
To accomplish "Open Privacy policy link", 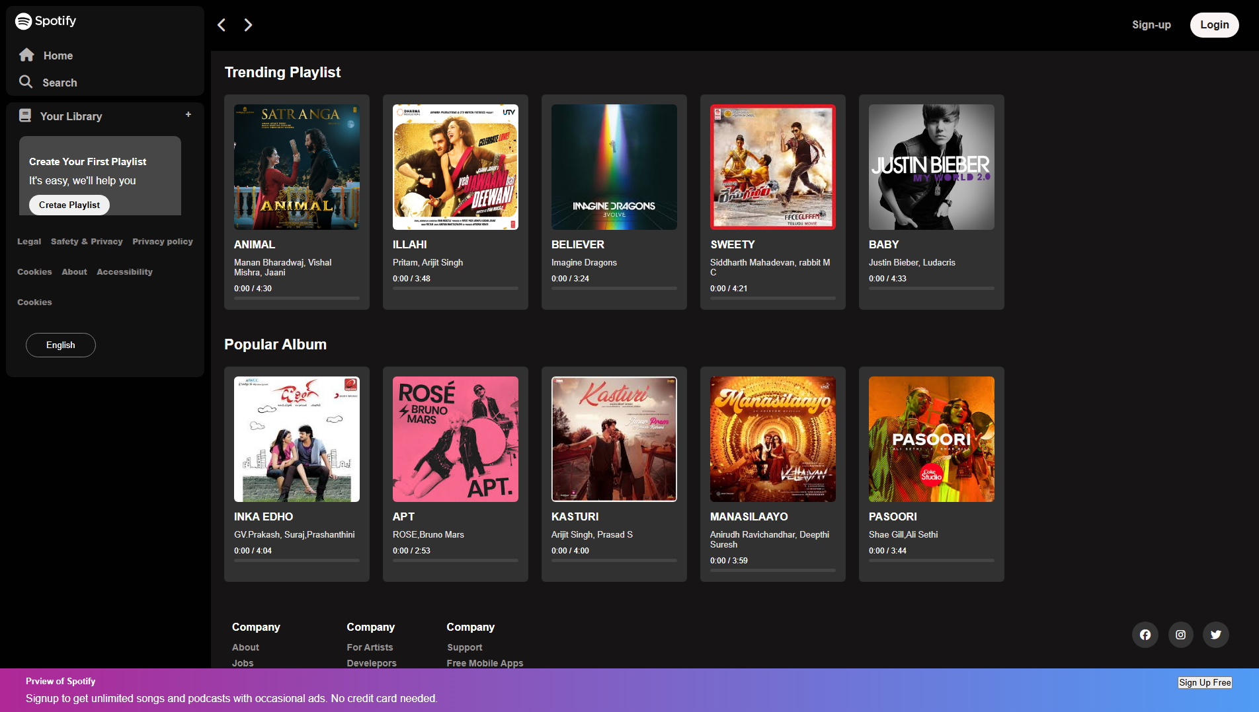I will click(x=163, y=242).
